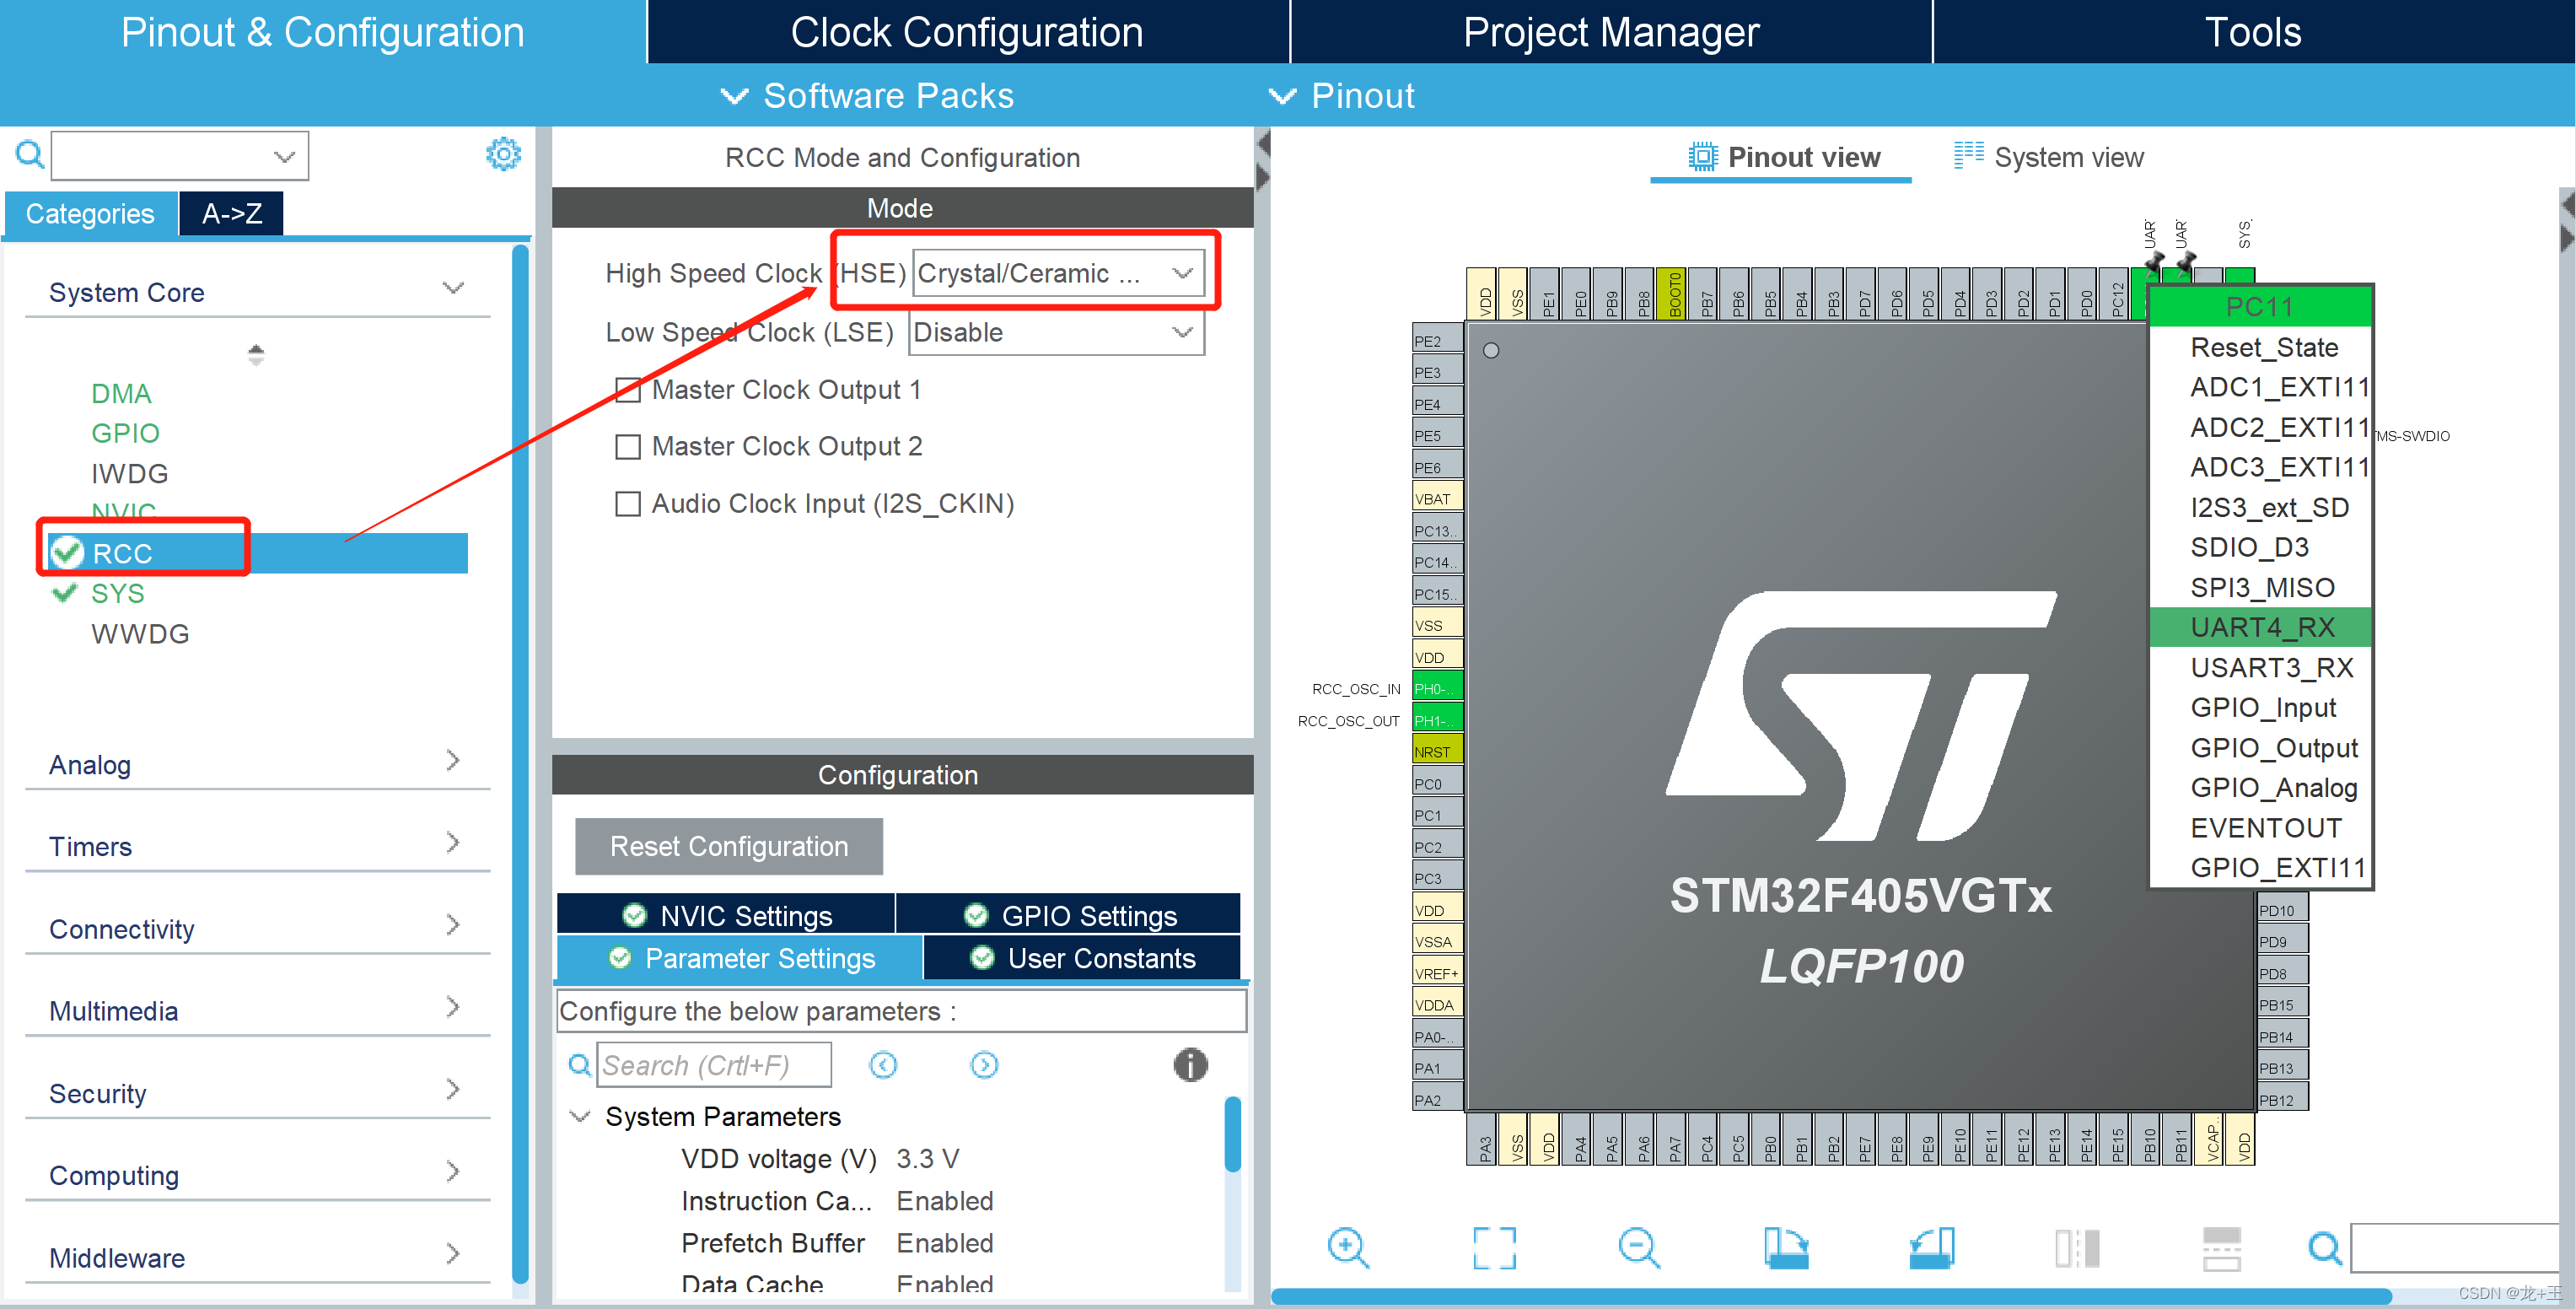Switch to the Clock Configuration tab
The height and width of the screenshot is (1309, 2576).
click(966, 31)
